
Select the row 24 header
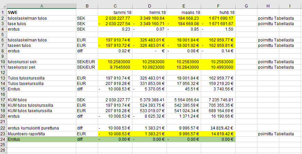[3, 139]
